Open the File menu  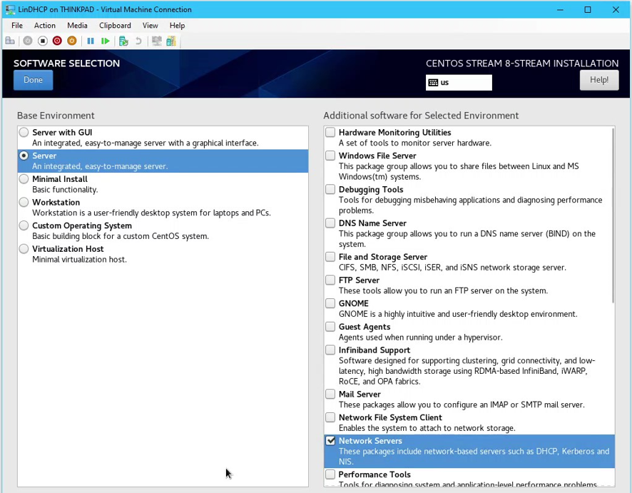pos(17,26)
